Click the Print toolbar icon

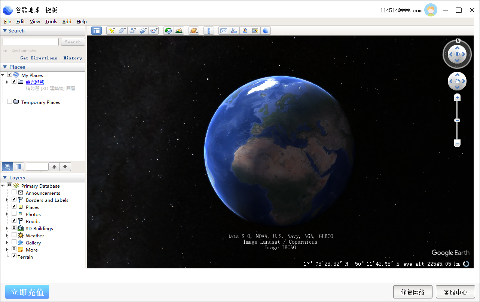[234, 31]
